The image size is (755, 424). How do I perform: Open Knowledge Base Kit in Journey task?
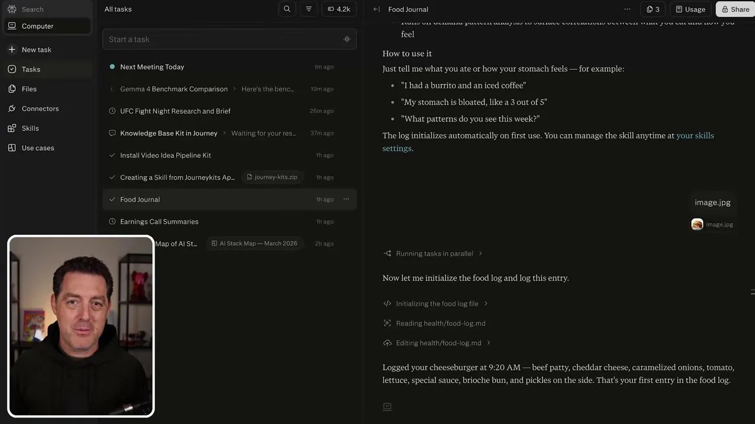pos(229,133)
